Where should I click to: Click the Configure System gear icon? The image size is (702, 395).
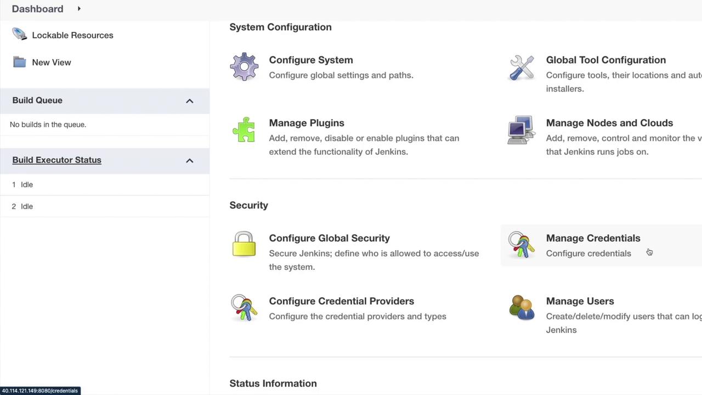click(244, 67)
